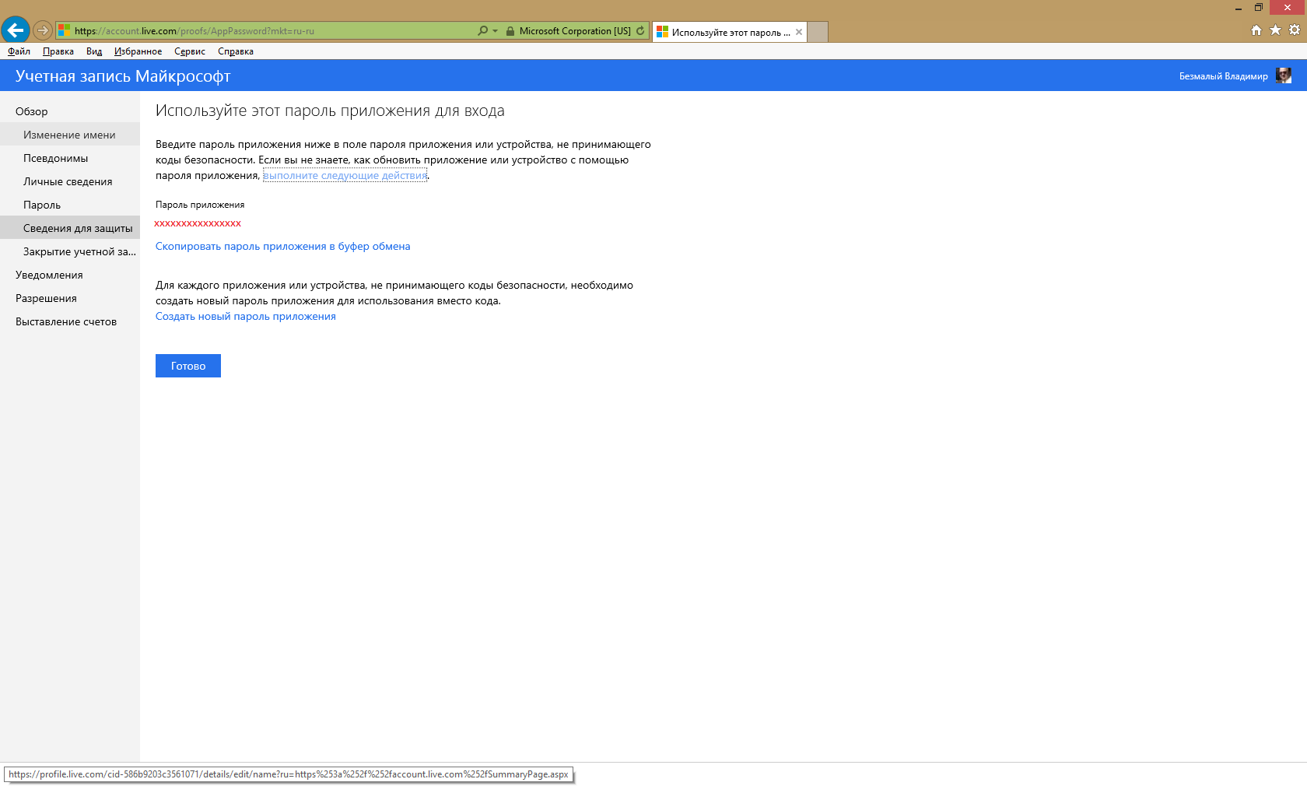Select the 'Используйте этот пароль' tab
The height and width of the screenshot is (786, 1307).
click(730, 32)
